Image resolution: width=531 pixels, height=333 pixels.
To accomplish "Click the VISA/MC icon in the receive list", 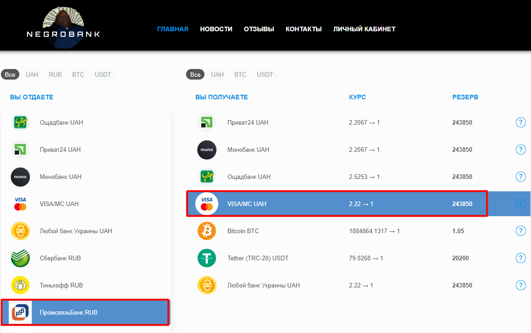I will (207, 204).
